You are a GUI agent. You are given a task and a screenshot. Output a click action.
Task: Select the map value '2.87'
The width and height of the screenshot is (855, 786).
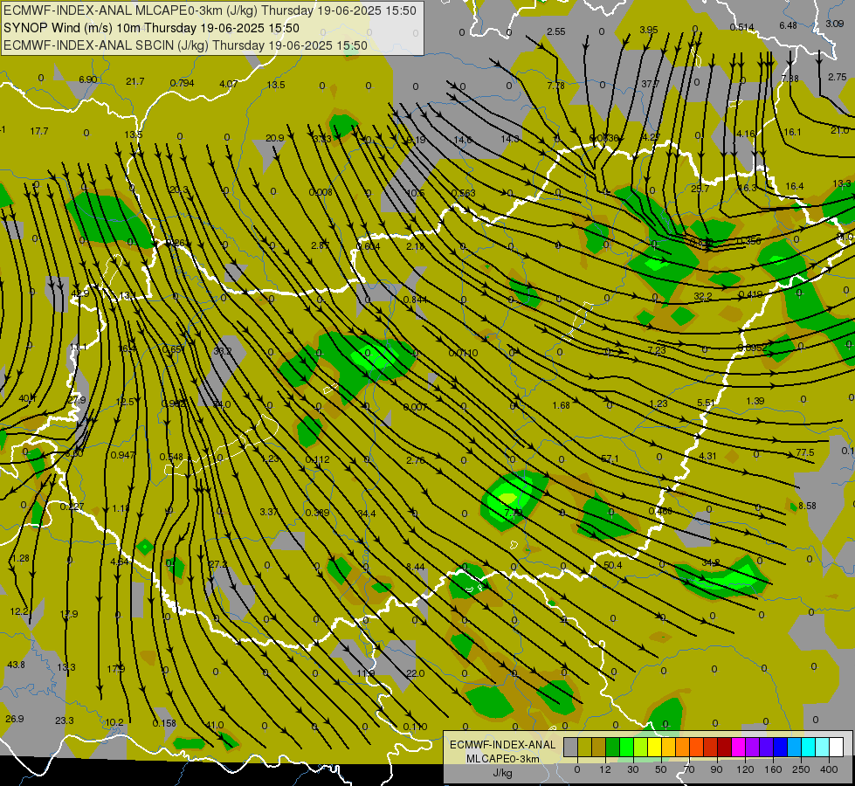[321, 245]
